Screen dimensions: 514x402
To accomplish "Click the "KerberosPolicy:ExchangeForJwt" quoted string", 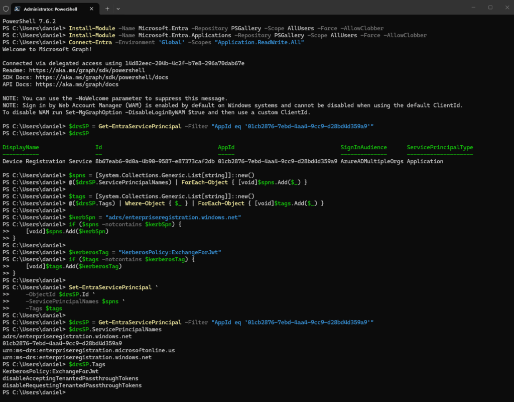I will pyautogui.click(x=170, y=252).
